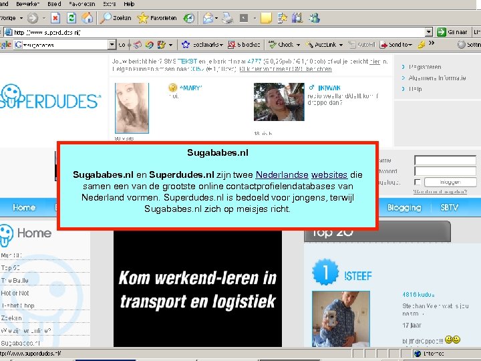The width and height of the screenshot is (481, 361).
Task: Stop loading with the red X icon
Action: pyautogui.click(x=55, y=18)
